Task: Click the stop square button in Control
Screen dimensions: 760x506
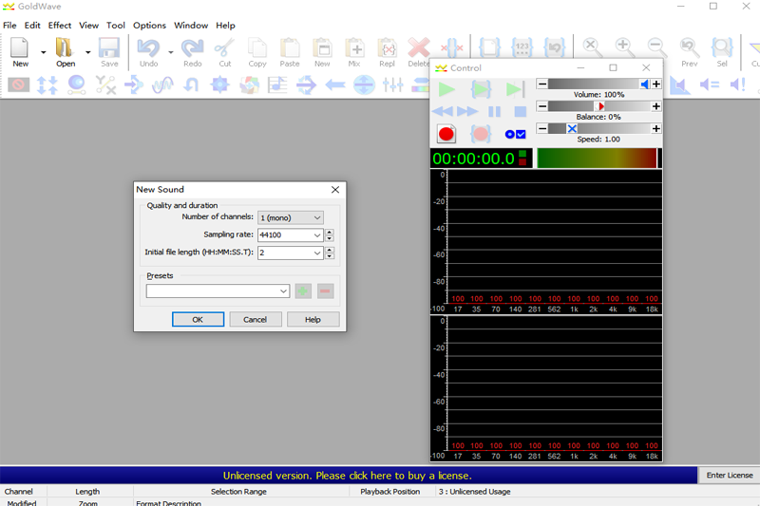Action: point(521,112)
